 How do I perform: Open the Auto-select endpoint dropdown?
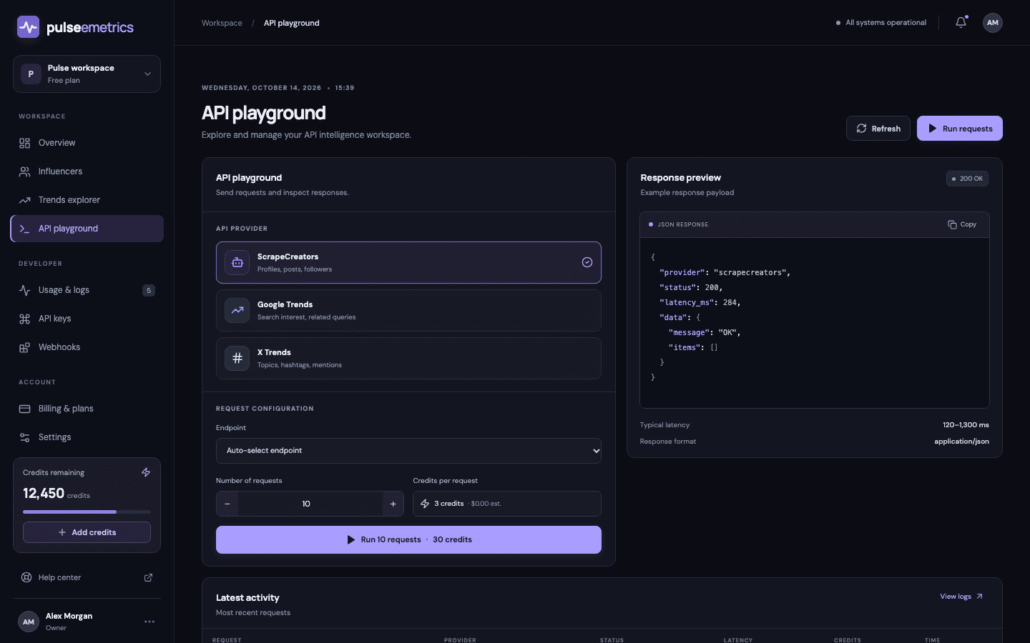pyautogui.click(x=408, y=451)
